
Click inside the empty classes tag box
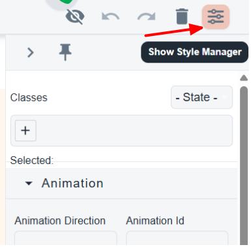[x=134, y=131]
